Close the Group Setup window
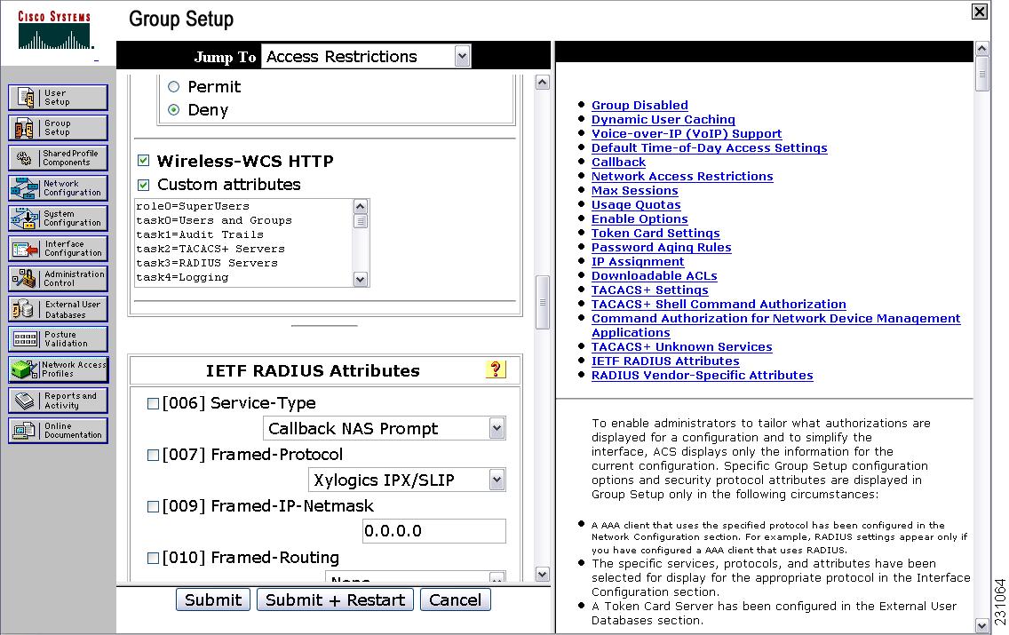The width and height of the screenshot is (1009, 635). click(980, 12)
